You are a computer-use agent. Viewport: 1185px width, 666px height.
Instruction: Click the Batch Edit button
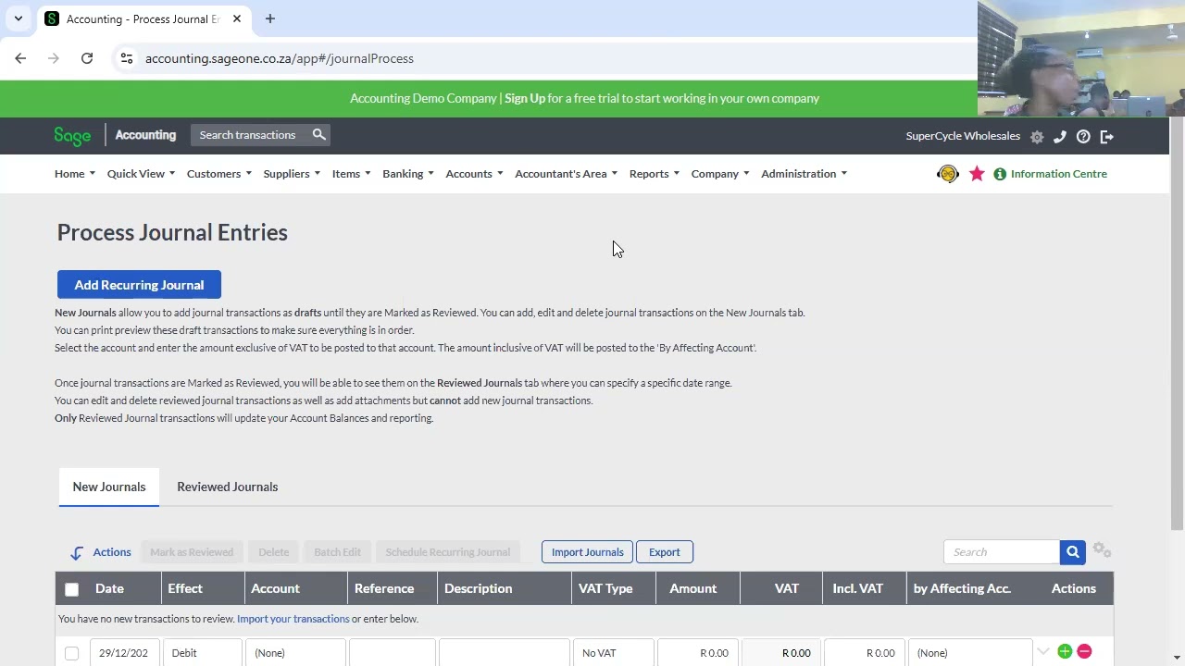(x=337, y=552)
